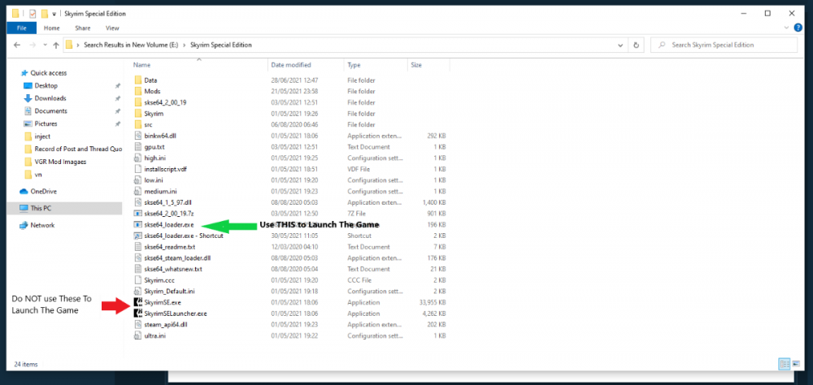The image size is (813, 385).
Task: Open OneDrive in the navigation pane
Action: click(43, 191)
